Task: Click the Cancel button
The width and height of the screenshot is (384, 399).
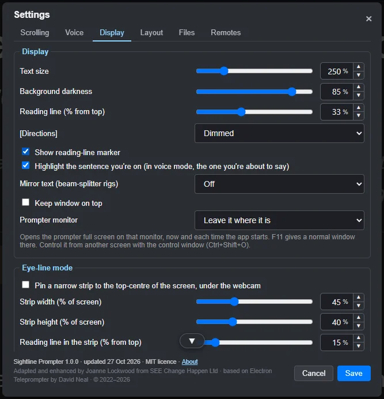Action: coord(314,373)
